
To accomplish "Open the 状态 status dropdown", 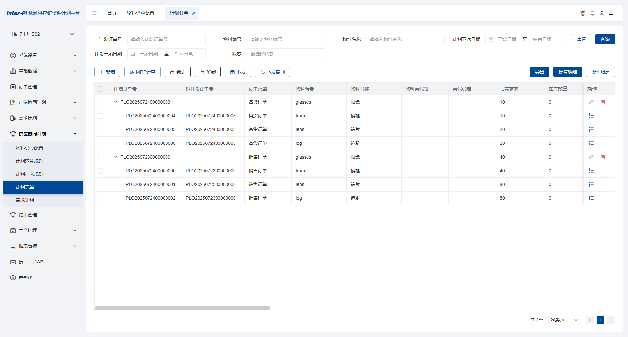I will tap(286, 54).
